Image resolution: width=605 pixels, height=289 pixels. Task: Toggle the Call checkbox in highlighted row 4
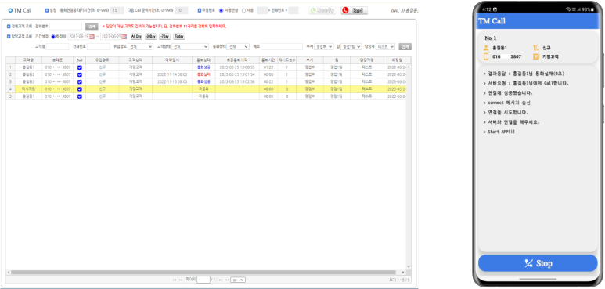[80, 89]
